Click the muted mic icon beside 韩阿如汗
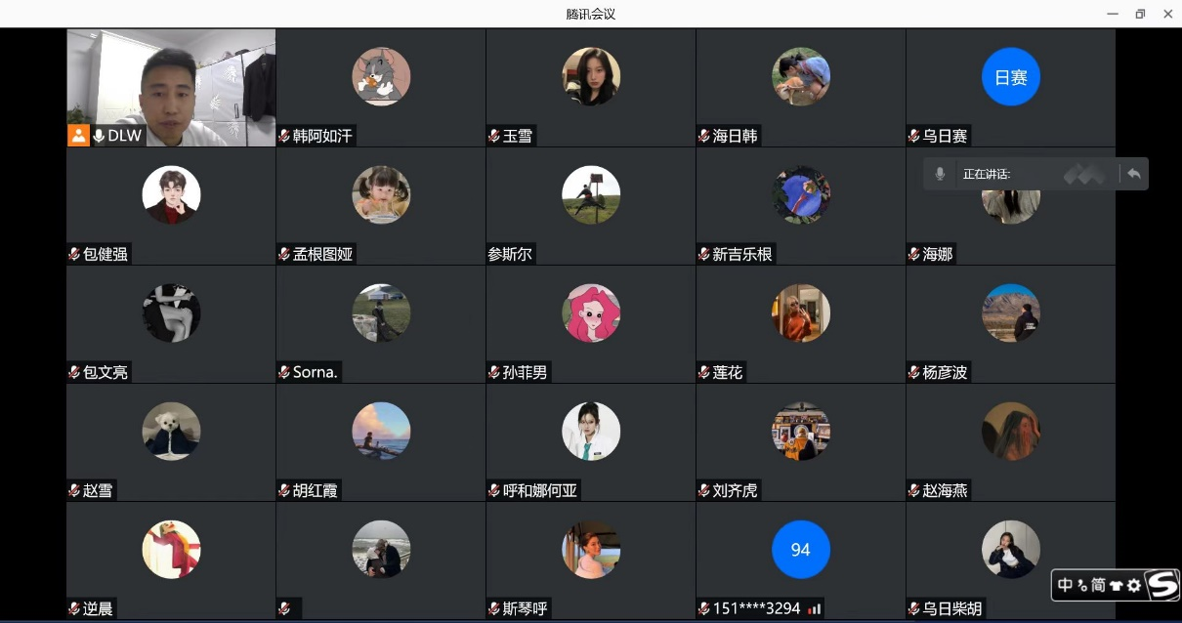The height and width of the screenshot is (623, 1182). (x=284, y=136)
